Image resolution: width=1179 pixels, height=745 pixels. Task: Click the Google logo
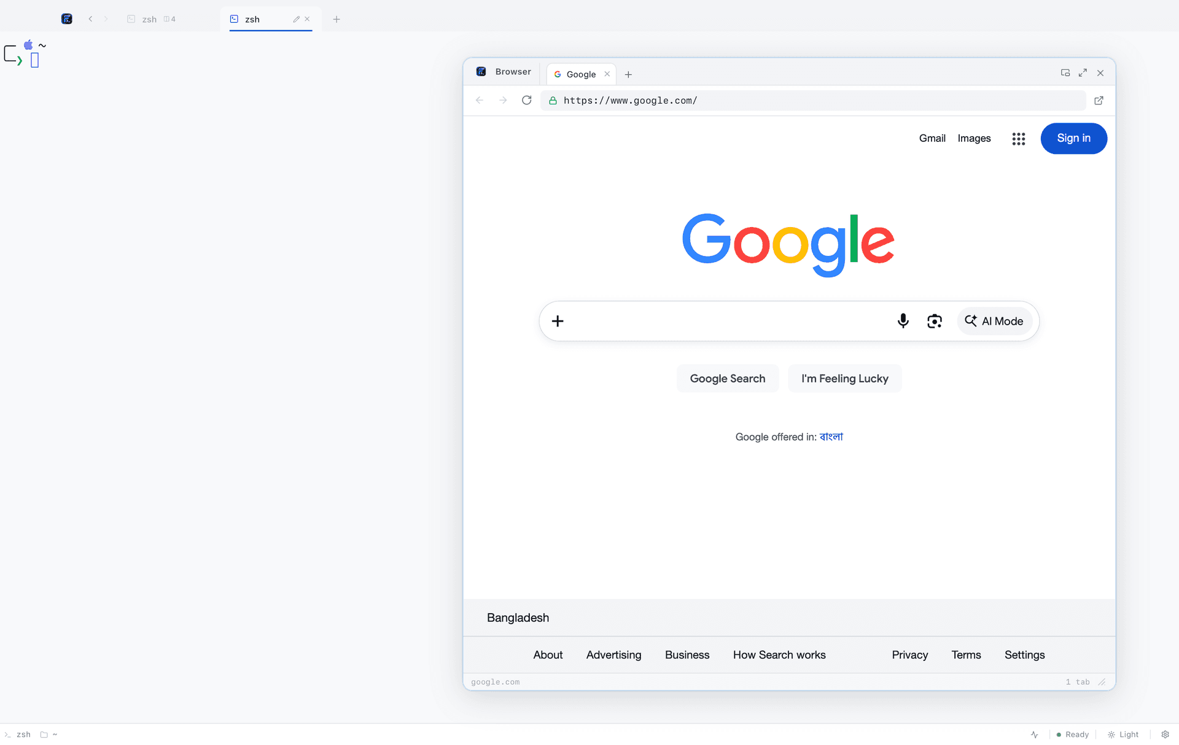[789, 244]
